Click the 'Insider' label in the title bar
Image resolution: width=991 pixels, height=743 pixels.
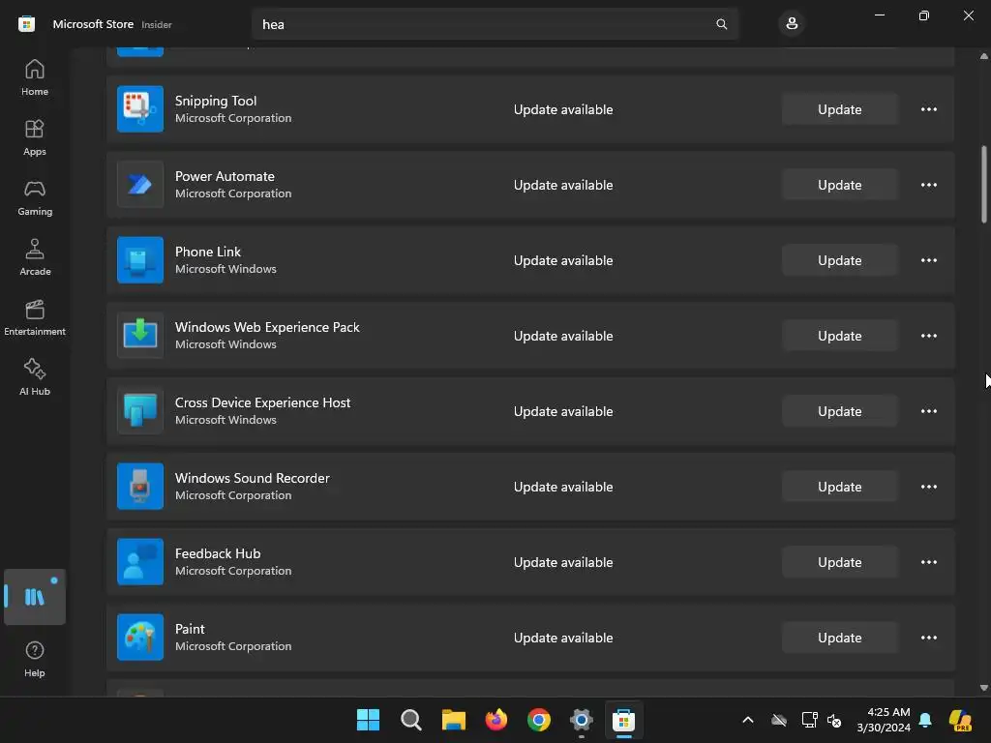click(x=157, y=24)
